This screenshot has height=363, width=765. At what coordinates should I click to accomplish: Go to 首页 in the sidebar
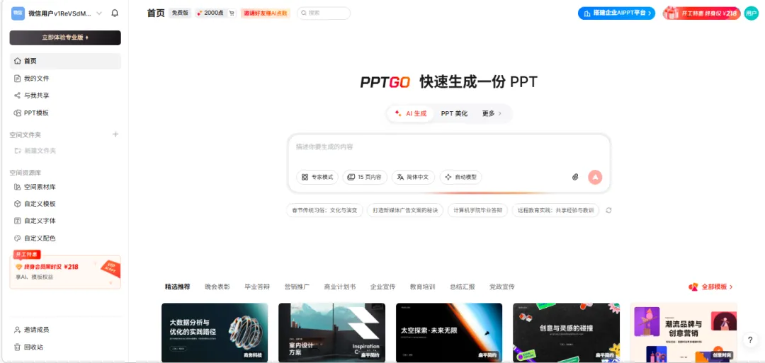(x=65, y=61)
